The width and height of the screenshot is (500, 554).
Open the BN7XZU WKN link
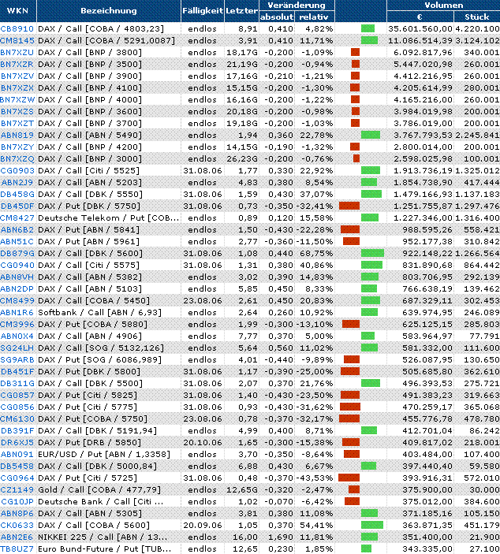[x=17, y=52]
